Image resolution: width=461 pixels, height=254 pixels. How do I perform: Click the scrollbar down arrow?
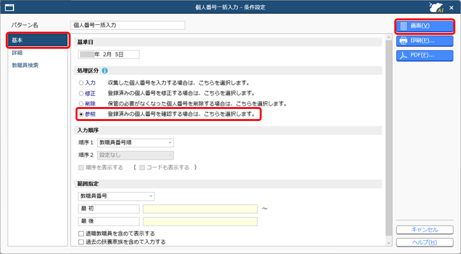point(389,243)
